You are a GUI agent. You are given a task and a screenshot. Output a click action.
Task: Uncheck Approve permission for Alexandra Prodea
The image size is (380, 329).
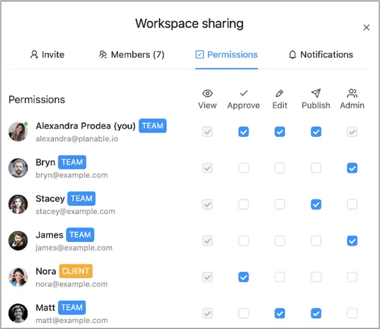[244, 132]
